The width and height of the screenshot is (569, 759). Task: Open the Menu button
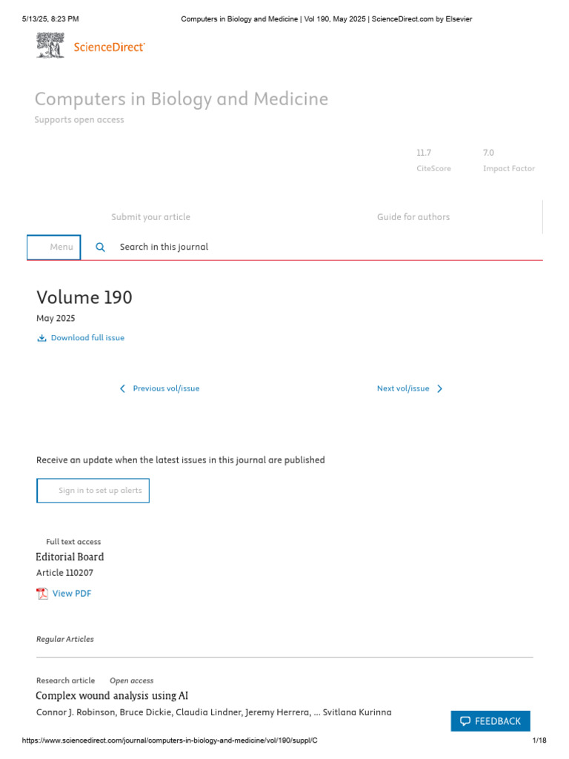(x=53, y=248)
